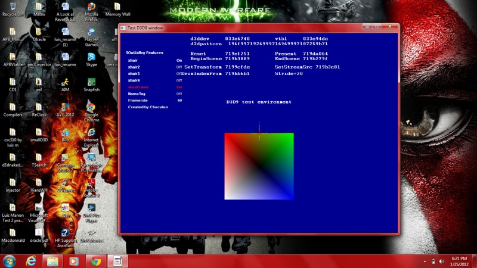Launch Microsoft Visual C# shortcut

39,213
